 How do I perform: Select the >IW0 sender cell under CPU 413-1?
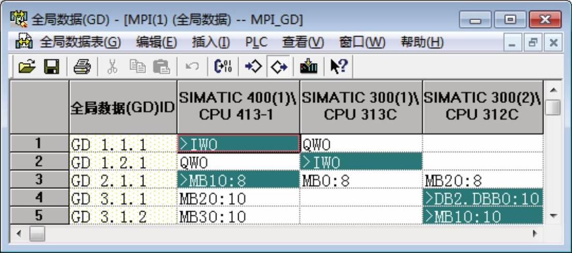239,144
